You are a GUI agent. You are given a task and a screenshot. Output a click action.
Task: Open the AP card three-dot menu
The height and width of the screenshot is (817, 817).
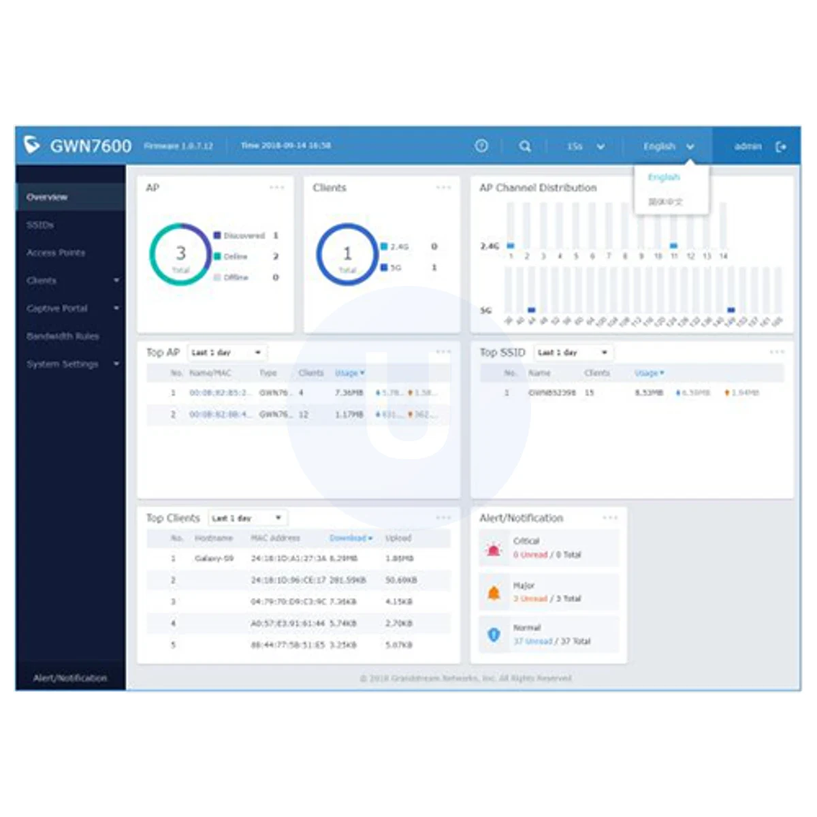pos(276,187)
